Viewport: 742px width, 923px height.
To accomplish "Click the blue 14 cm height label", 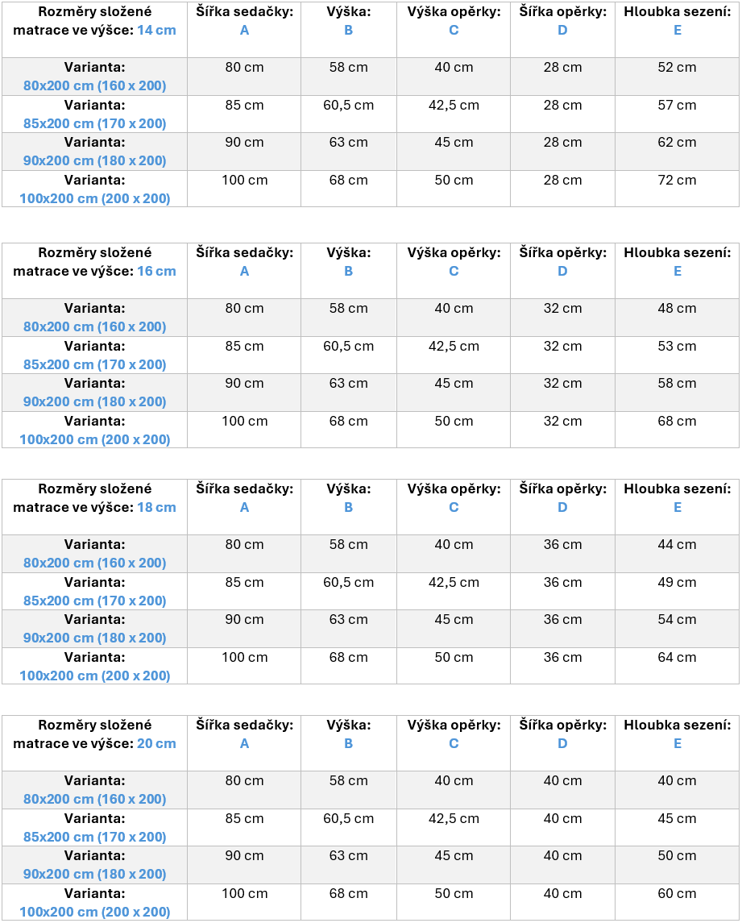I will point(156,30).
